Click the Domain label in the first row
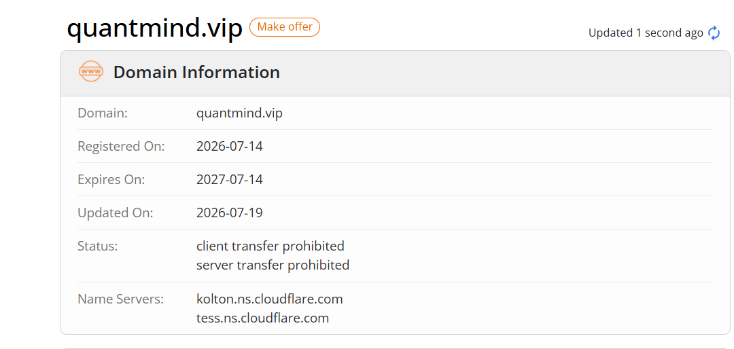 [103, 113]
